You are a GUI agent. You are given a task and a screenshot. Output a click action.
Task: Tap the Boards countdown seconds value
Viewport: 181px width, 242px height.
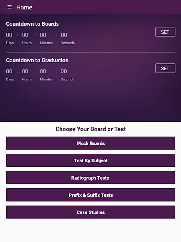pyautogui.click(x=64, y=35)
